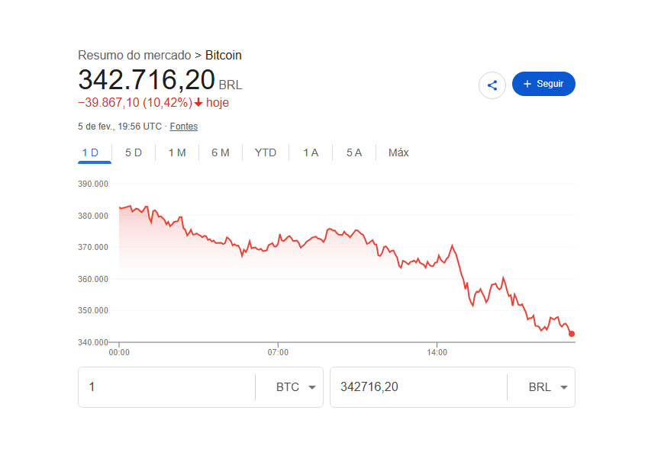Click the red down arrow price indicator

(x=198, y=102)
